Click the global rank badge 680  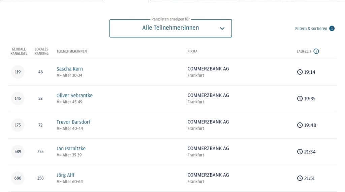tap(18, 178)
